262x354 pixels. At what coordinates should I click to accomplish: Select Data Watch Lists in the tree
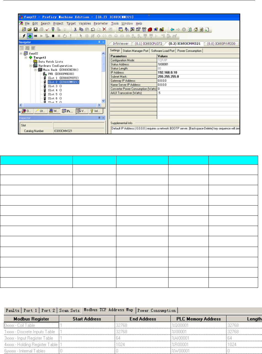(51, 62)
